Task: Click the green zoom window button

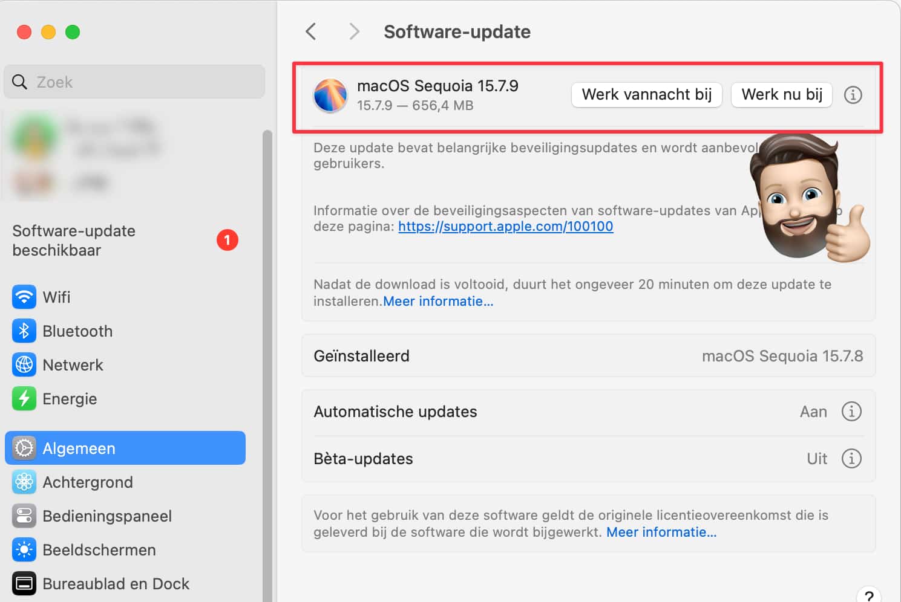Action: click(73, 32)
